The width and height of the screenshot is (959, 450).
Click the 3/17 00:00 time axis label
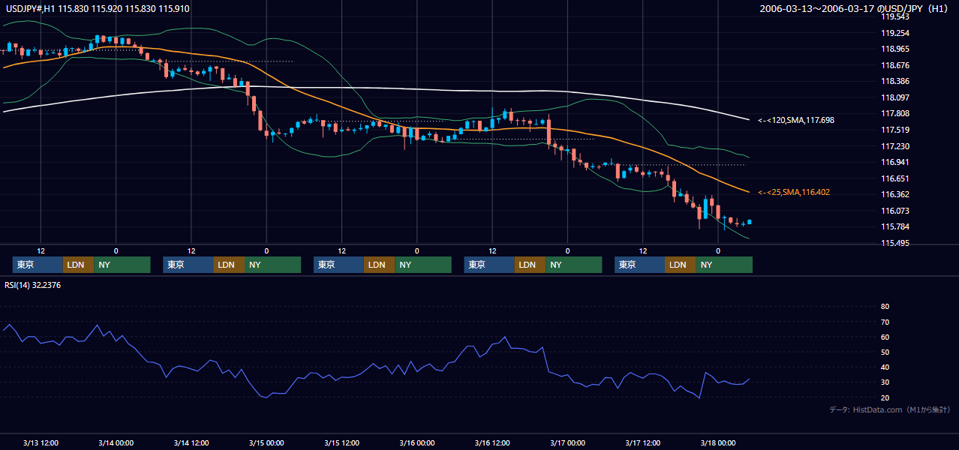coord(567,442)
